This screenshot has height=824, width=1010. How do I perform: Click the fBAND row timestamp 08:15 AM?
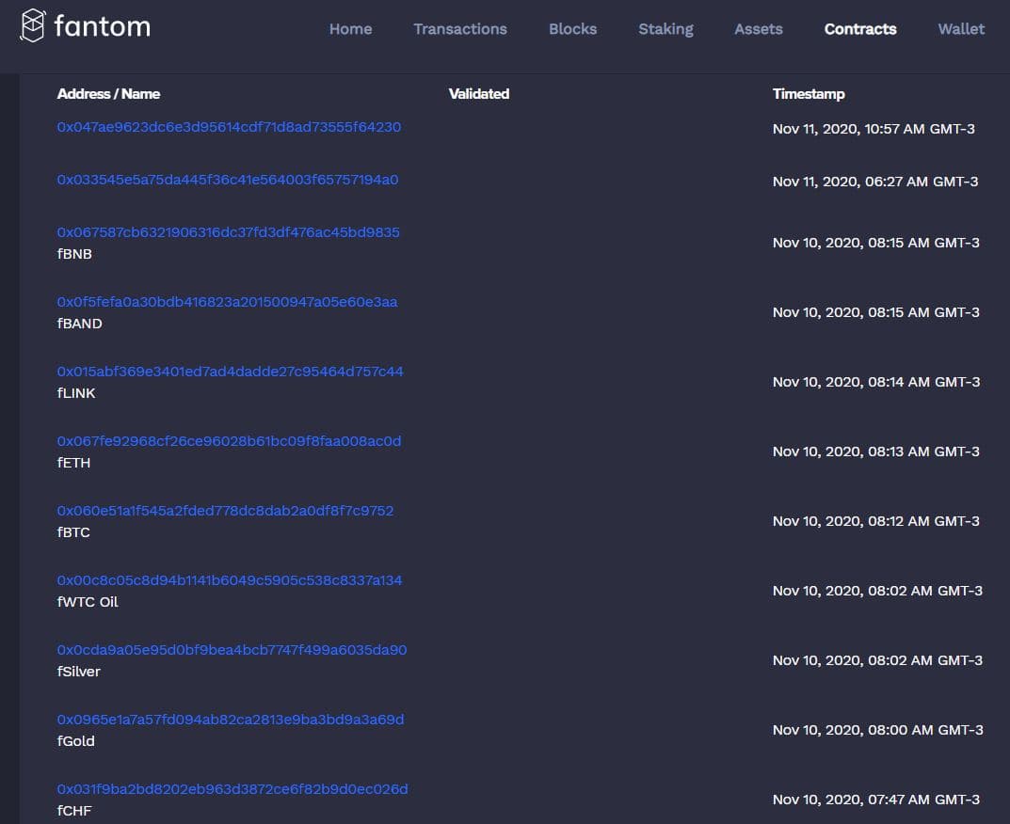coord(876,312)
